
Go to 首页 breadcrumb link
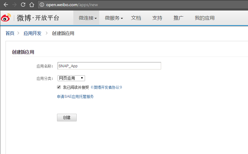click(10, 33)
